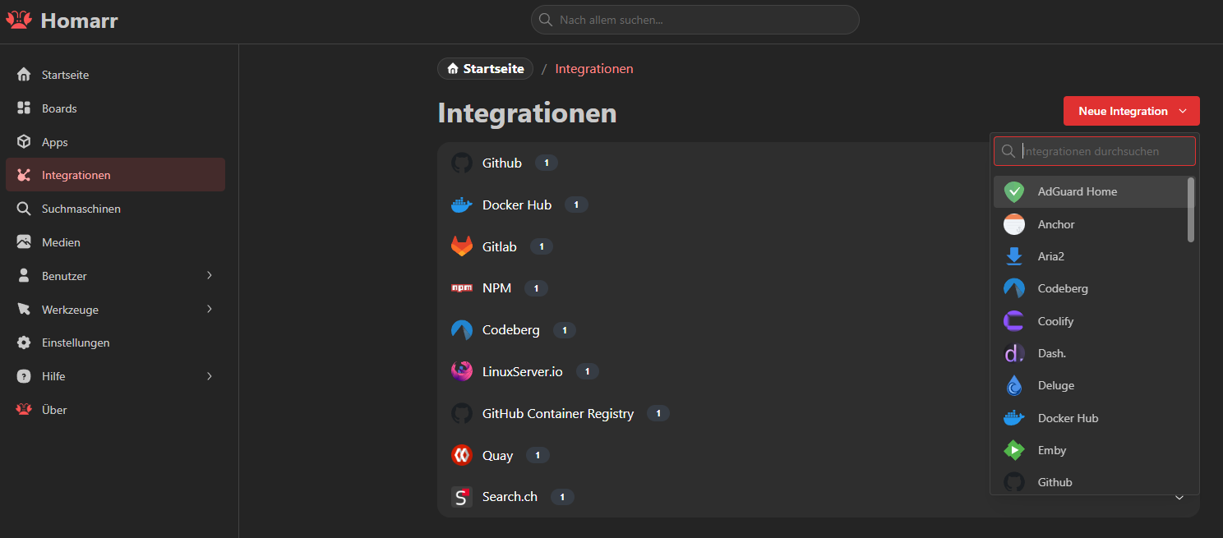Expand the Benutzer sidebar submenu

pyautogui.click(x=209, y=276)
